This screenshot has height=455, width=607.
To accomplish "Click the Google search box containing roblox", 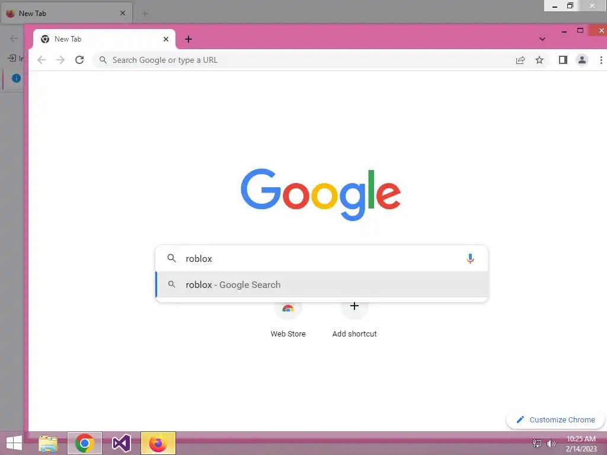I will 321,258.
